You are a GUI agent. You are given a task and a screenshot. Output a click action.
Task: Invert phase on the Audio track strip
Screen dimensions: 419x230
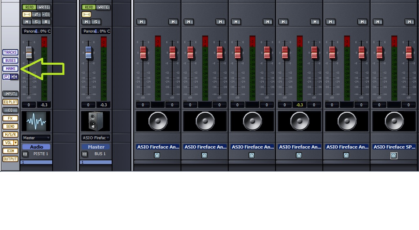click(x=36, y=14)
